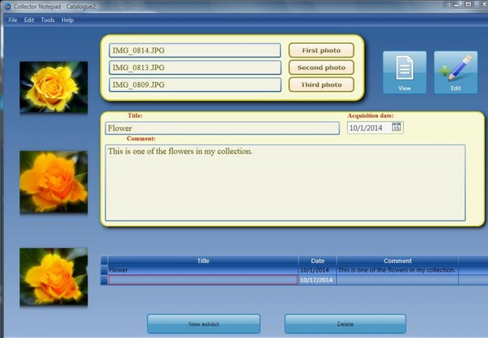Image resolution: width=488 pixels, height=338 pixels.
Task: Click the IMG_0814.JPG filename field
Action: pos(194,50)
